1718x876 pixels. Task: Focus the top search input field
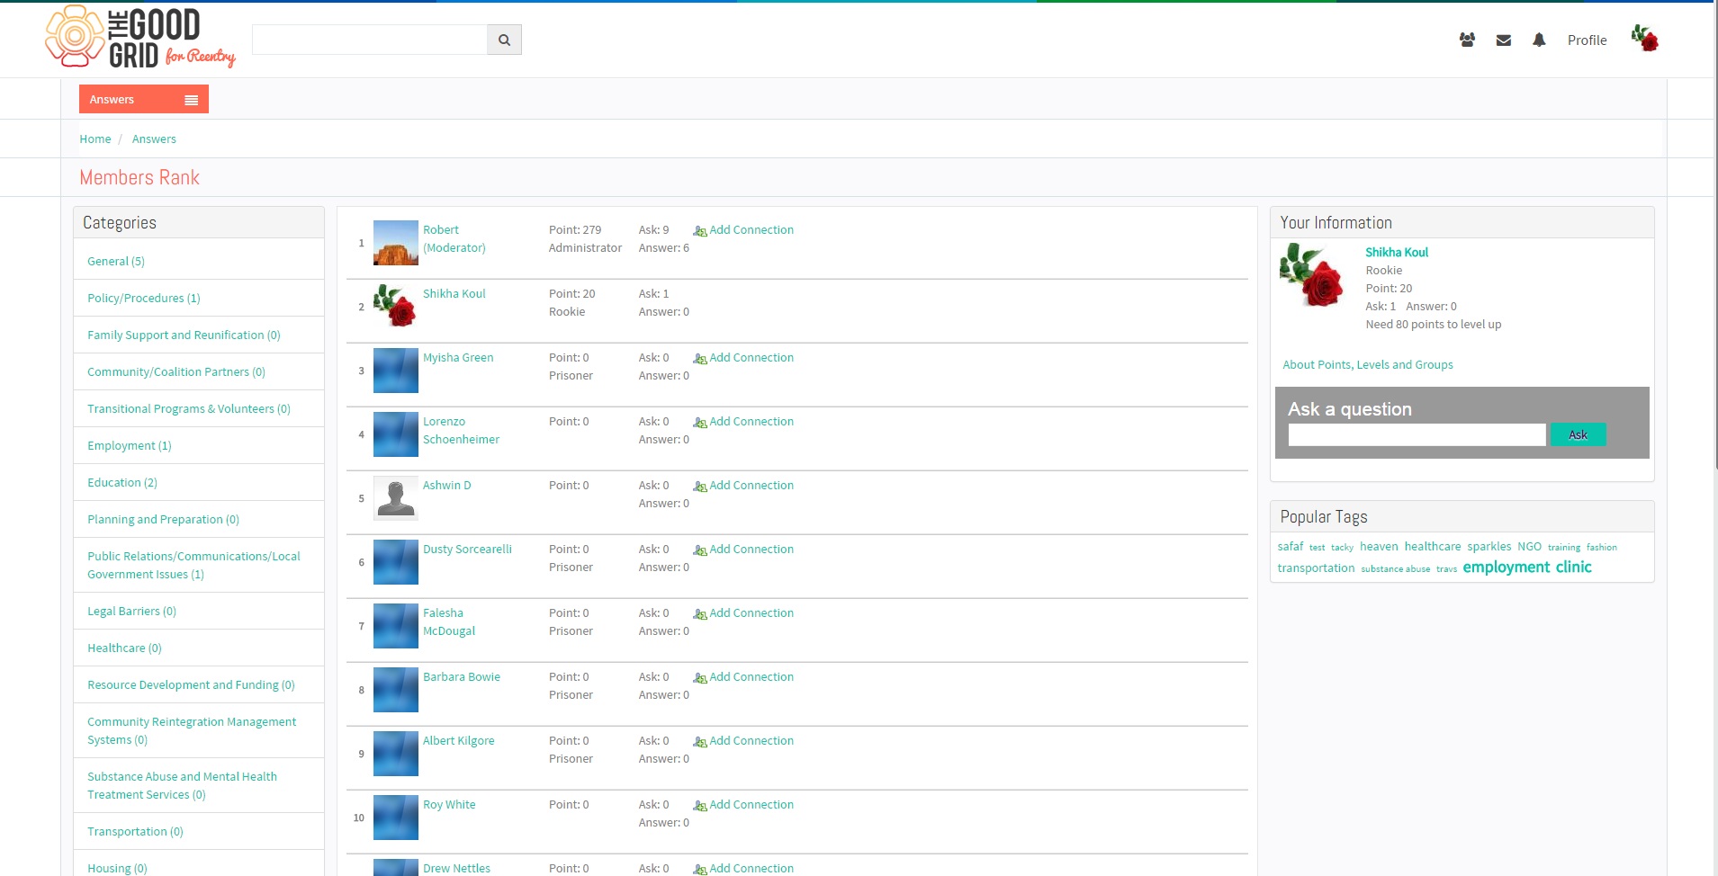click(370, 40)
